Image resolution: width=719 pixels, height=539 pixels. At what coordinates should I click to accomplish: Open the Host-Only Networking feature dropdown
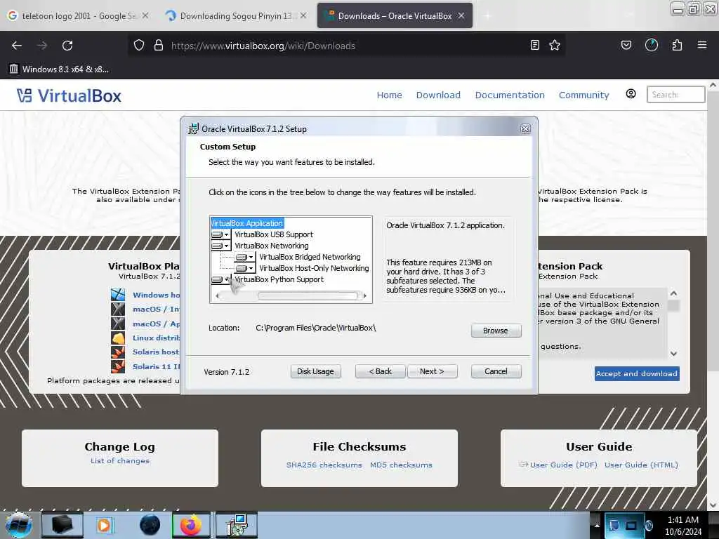click(245, 268)
